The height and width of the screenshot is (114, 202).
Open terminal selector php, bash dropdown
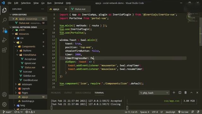click(154, 93)
